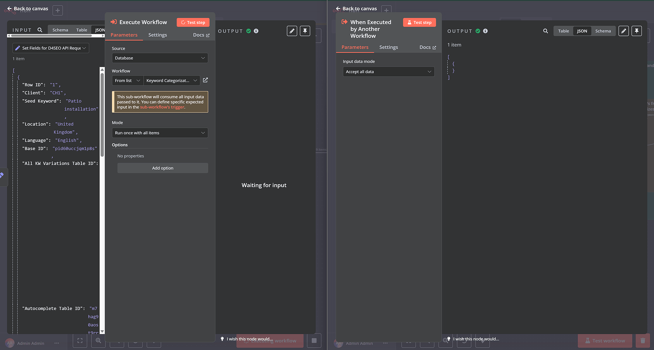
Task: Expand the 'From list' workflow selector
Action: click(127, 80)
